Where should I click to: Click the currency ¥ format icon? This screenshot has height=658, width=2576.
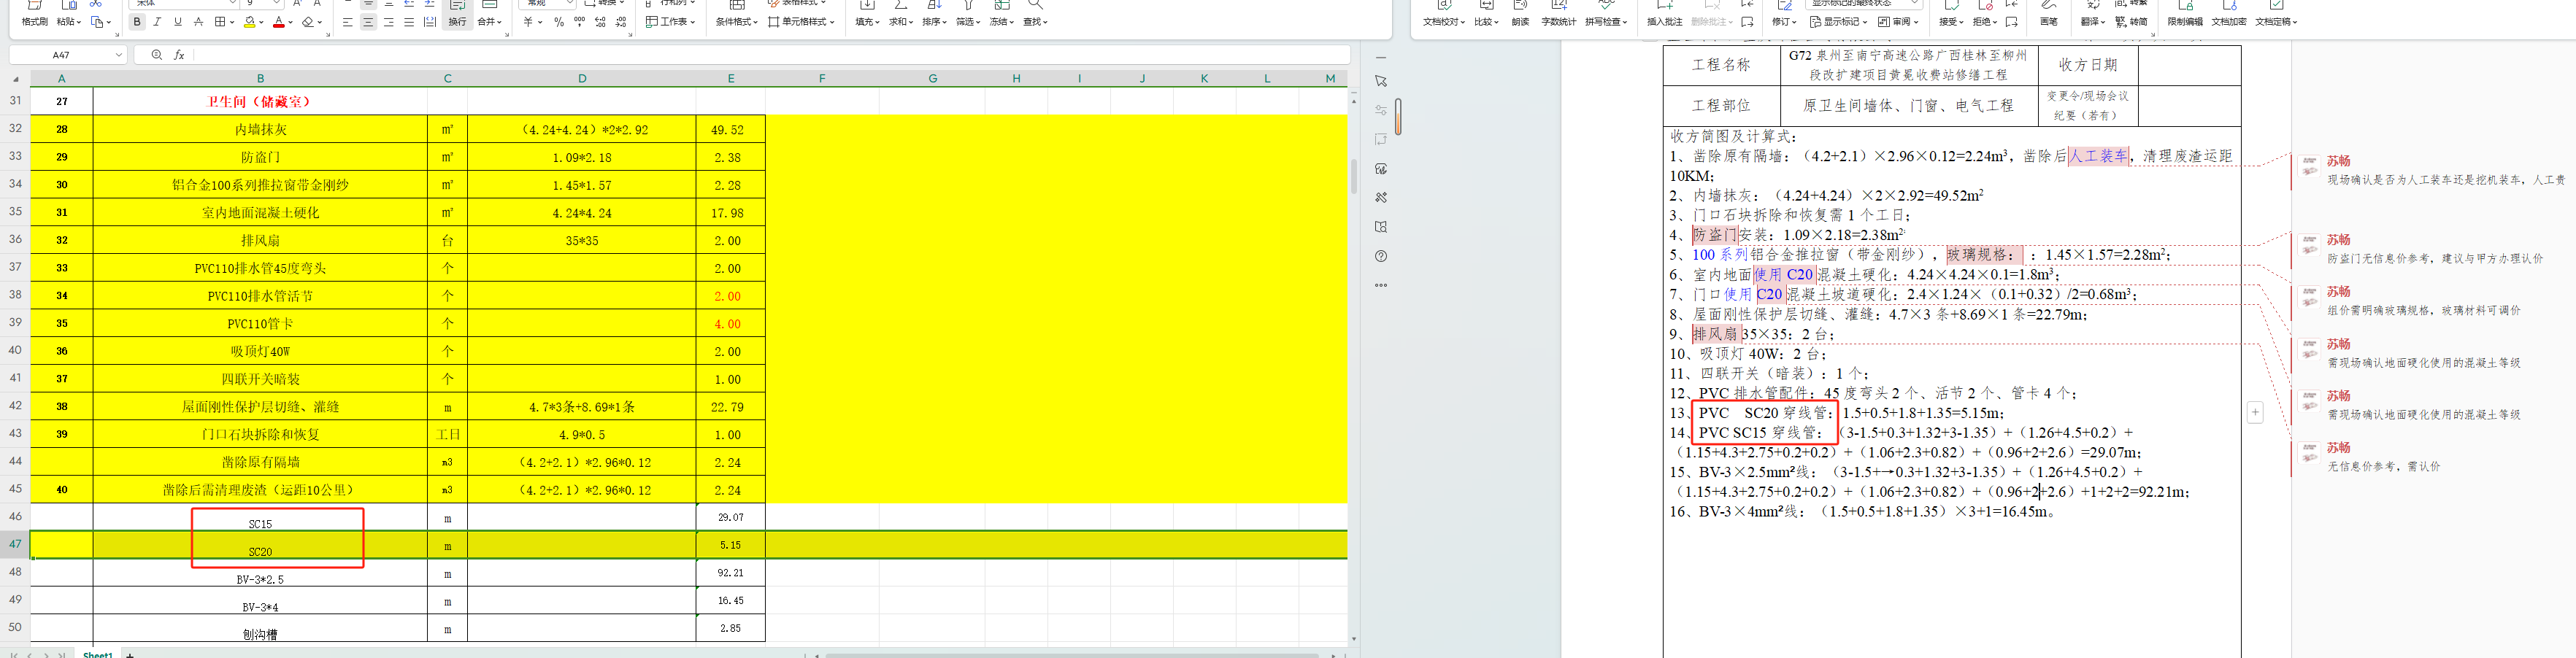[529, 22]
